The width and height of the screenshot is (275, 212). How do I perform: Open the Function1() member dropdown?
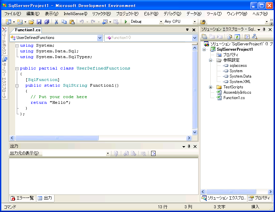click(195, 38)
